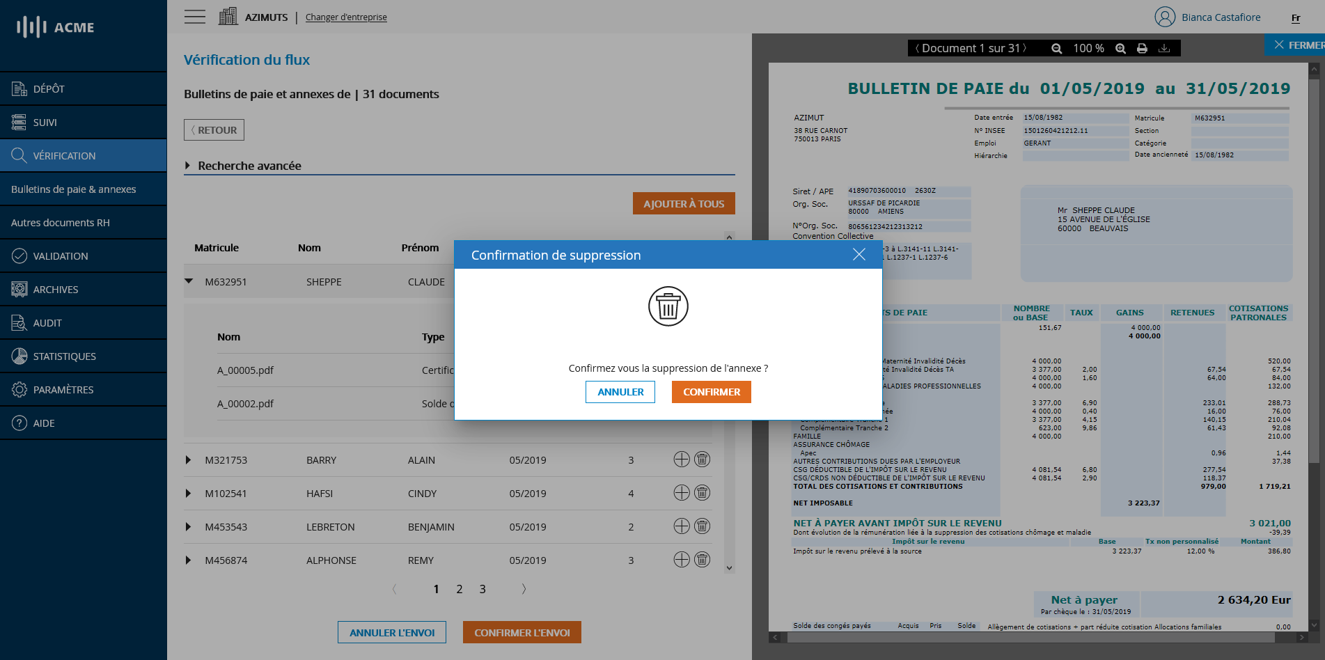Zoom out on the payslip document
1325x660 pixels.
coord(1057,48)
